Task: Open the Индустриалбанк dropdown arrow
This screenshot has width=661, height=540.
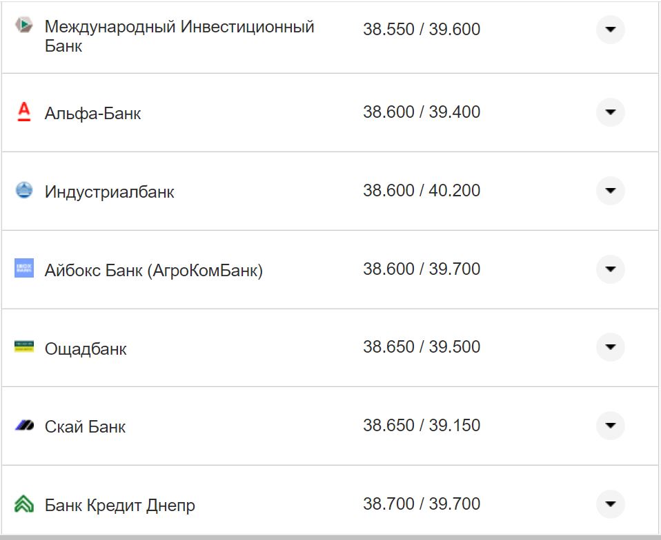Action: click(610, 191)
